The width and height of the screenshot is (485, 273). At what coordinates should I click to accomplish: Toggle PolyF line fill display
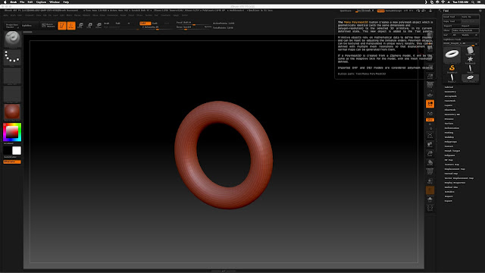click(430, 172)
